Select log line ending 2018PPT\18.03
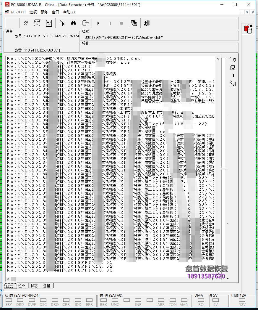258x310 pixels. [x=59, y=270]
